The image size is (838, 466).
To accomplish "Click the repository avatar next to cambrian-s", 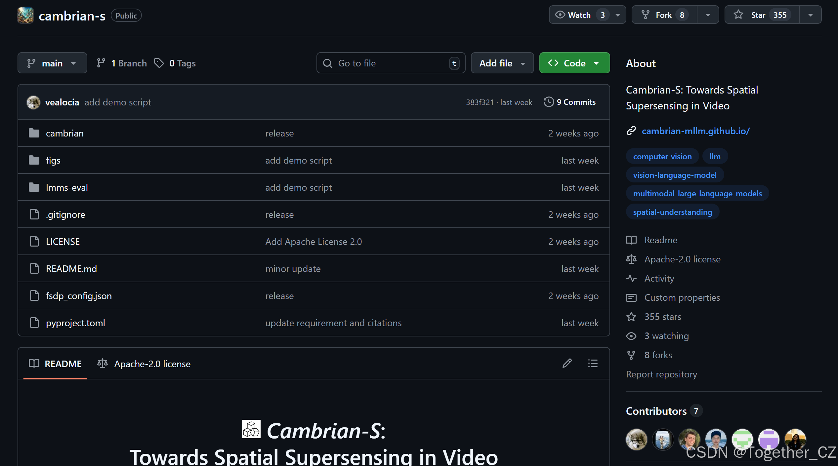I will tap(25, 15).
